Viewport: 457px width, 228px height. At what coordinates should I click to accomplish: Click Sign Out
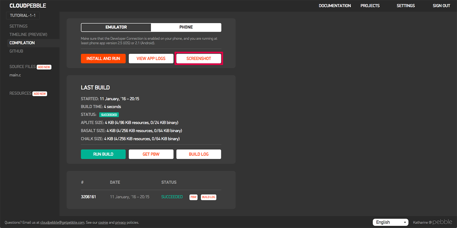[441, 6]
